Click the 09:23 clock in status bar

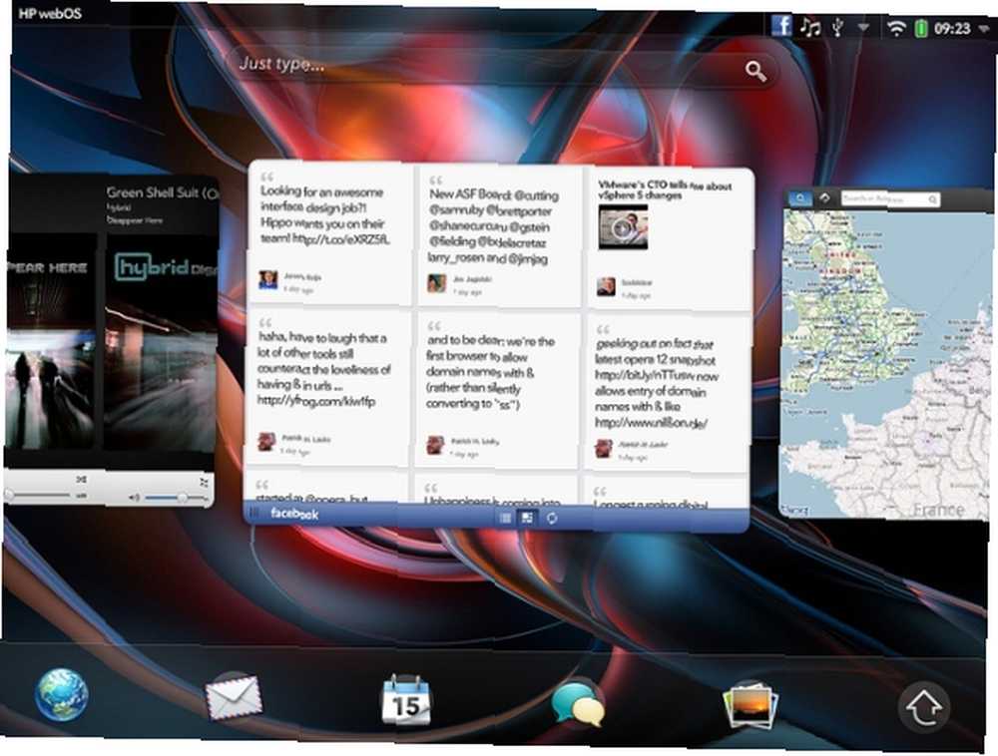coord(952,29)
